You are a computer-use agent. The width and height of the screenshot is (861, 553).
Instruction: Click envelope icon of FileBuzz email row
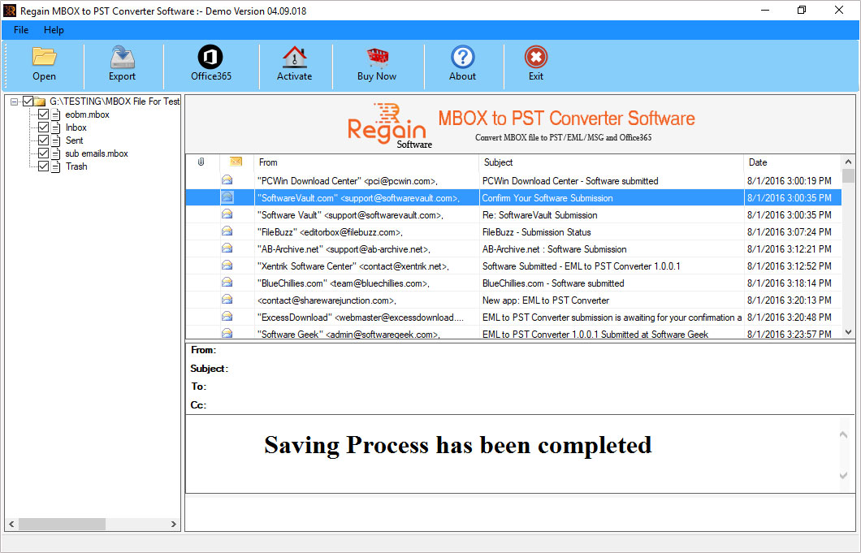227,231
